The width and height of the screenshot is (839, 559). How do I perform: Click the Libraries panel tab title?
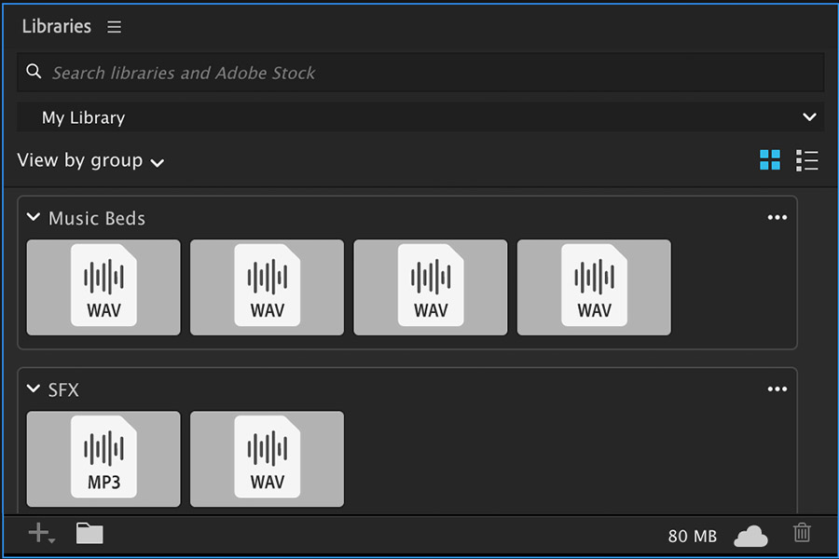point(57,26)
